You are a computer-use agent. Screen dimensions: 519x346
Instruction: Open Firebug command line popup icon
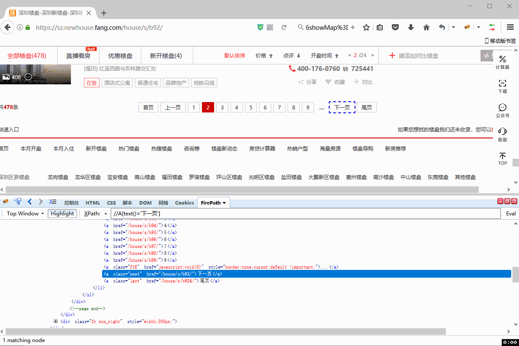coord(53,202)
